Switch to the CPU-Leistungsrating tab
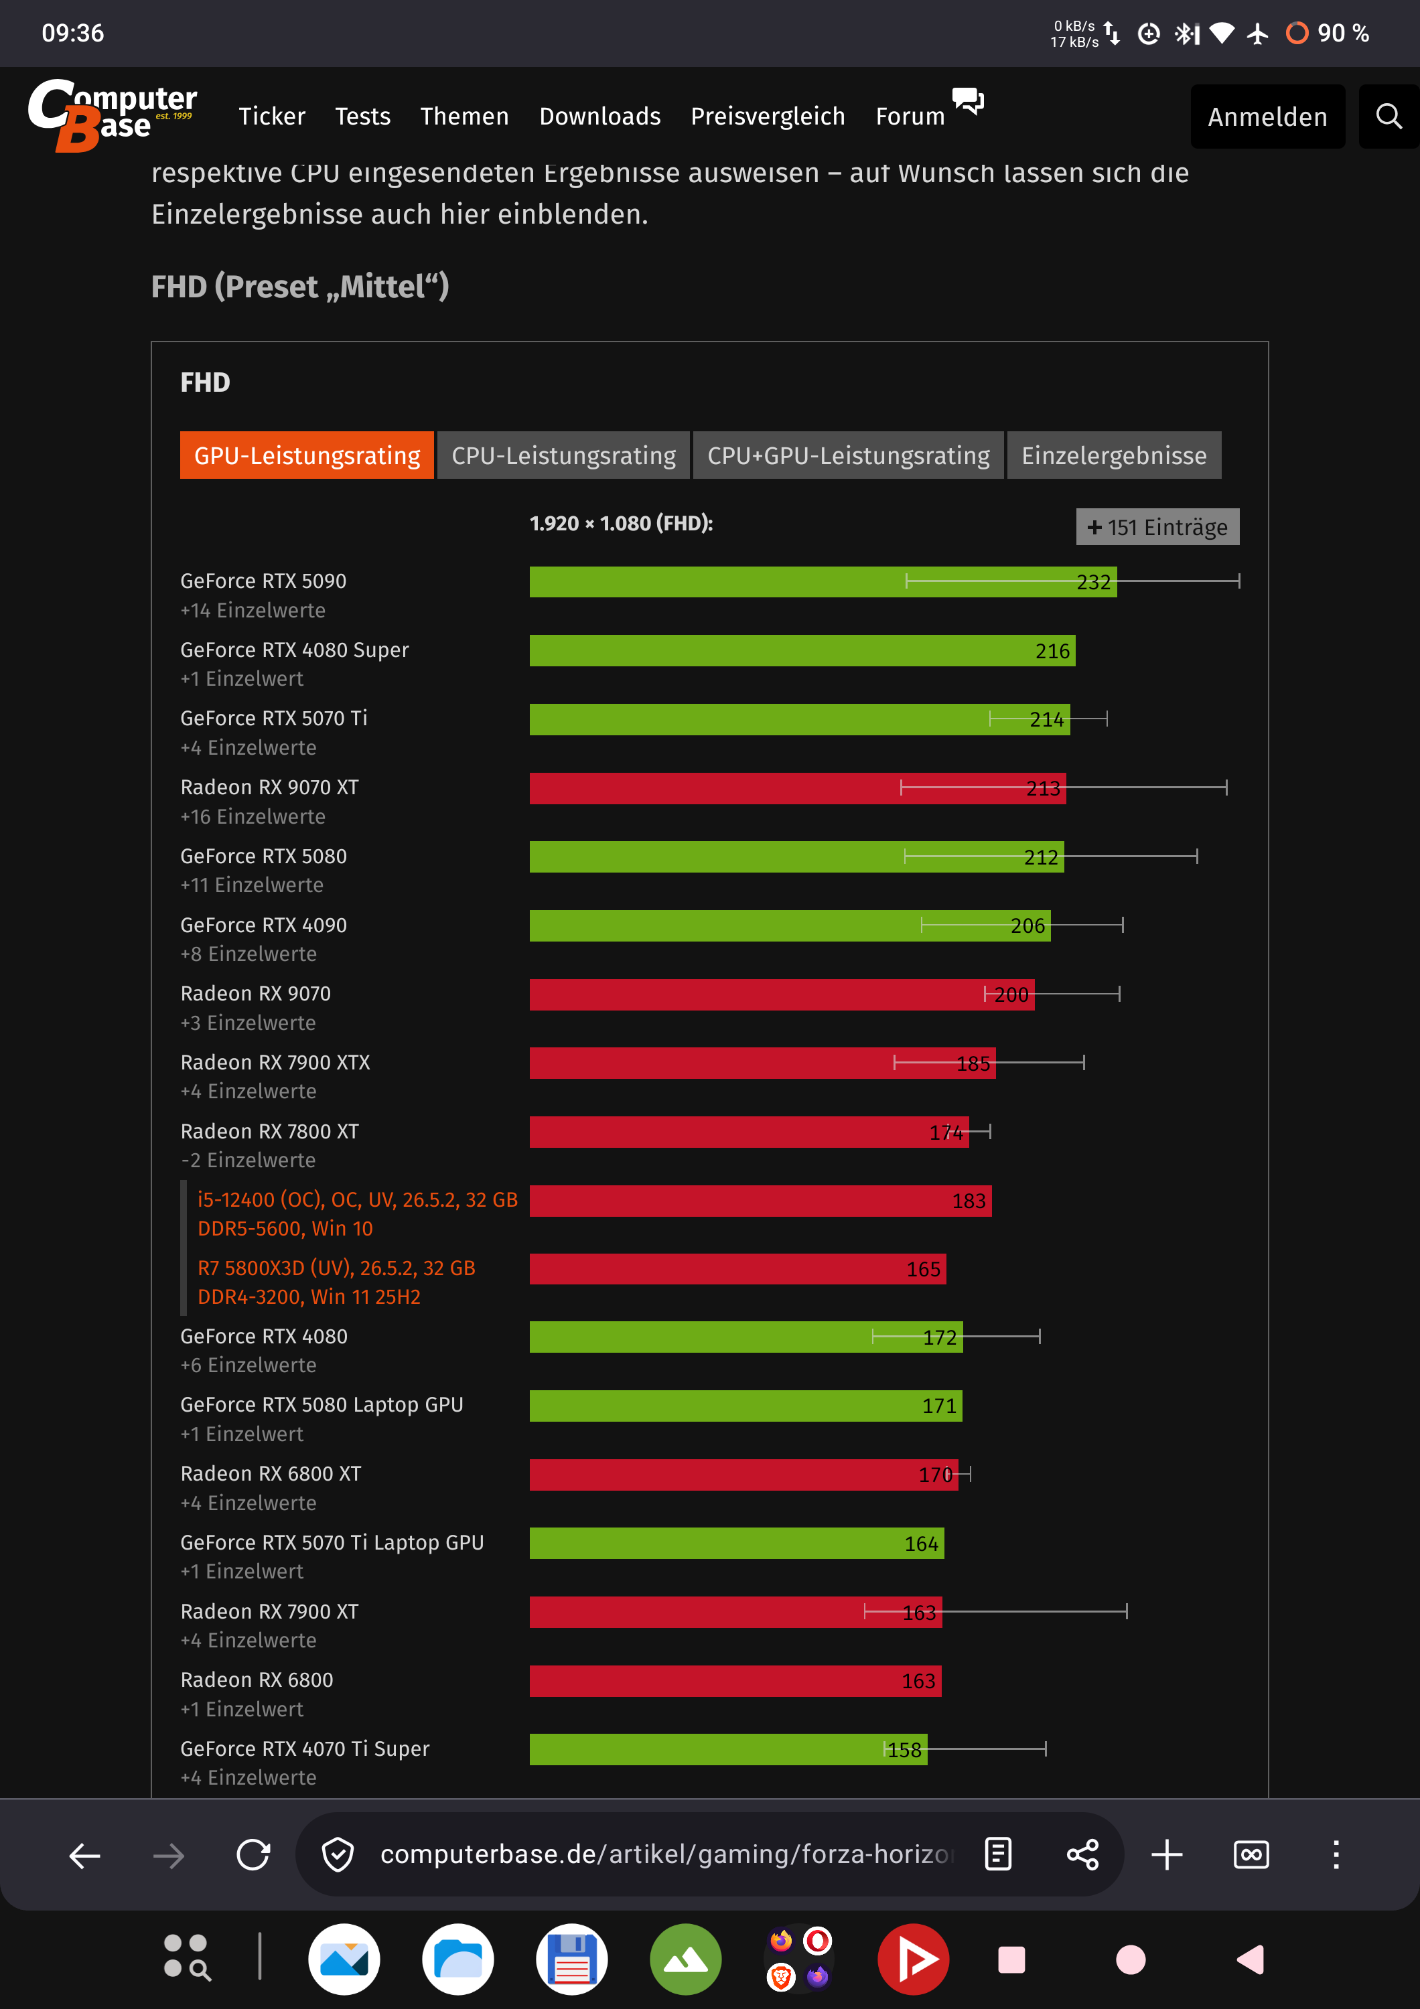 [563, 455]
